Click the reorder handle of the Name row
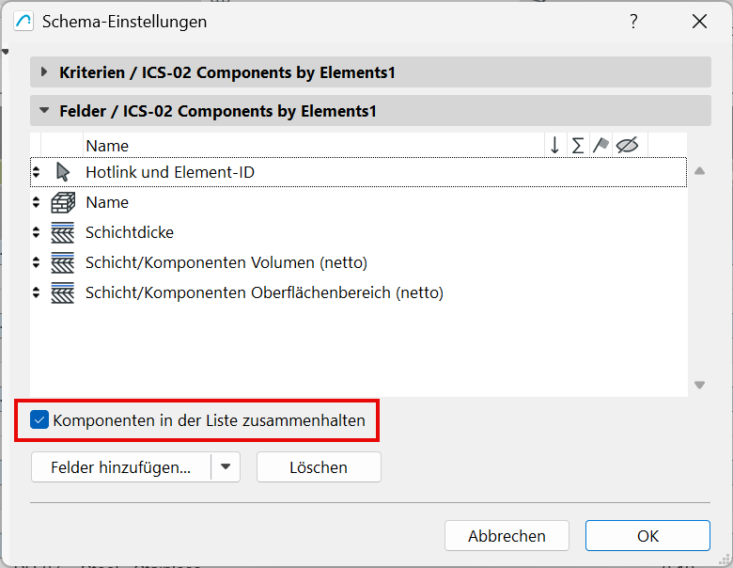This screenshot has width=733, height=568. pos(37,202)
